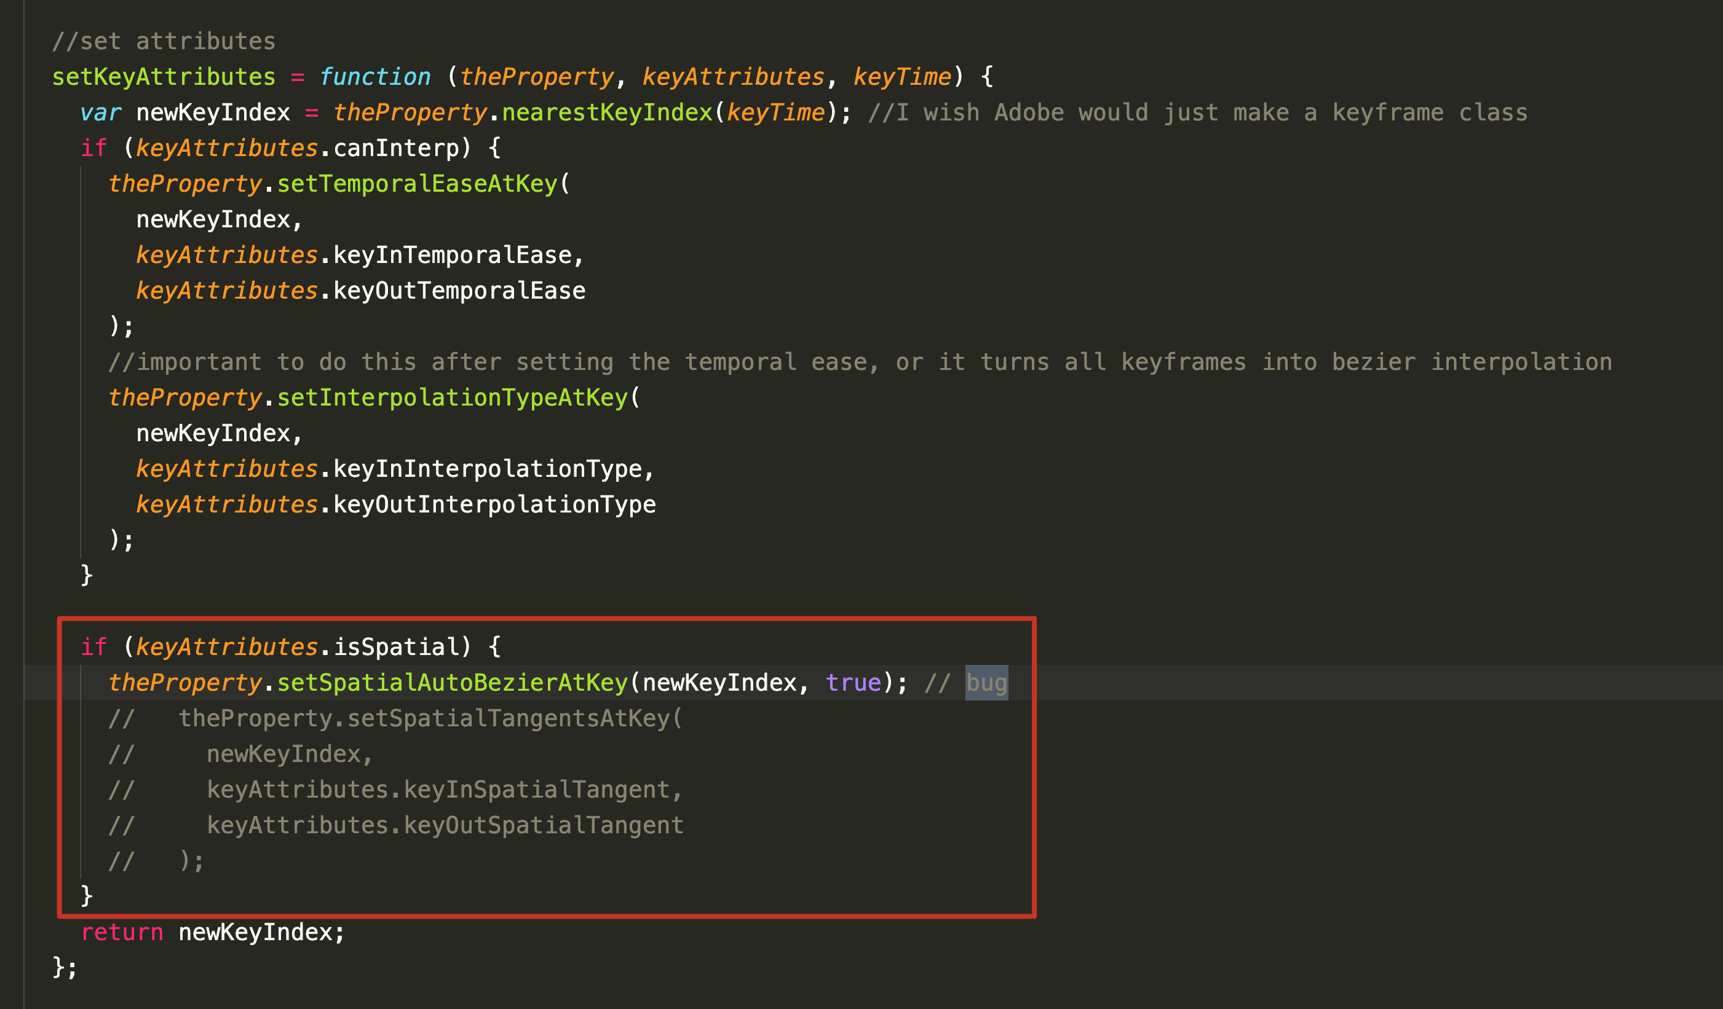The height and width of the screenshot is (1009, 1723).
Task: Click commented setSpatialTangentsAtKey line
Action: [x=396, y=718]
